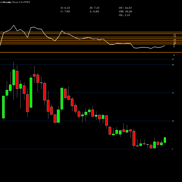Click the 15 axis label on candlestick chart
Image resolution: width=182 pixels, height=182 pixels.
[x=173, y=93]
